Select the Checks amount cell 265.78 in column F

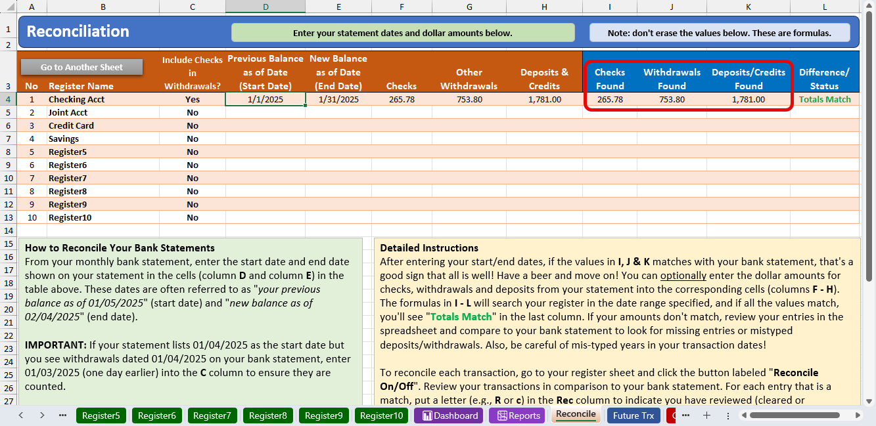pos(402,99)
